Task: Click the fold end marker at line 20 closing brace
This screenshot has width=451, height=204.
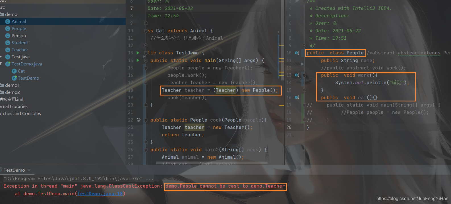Action: (146, 105)
